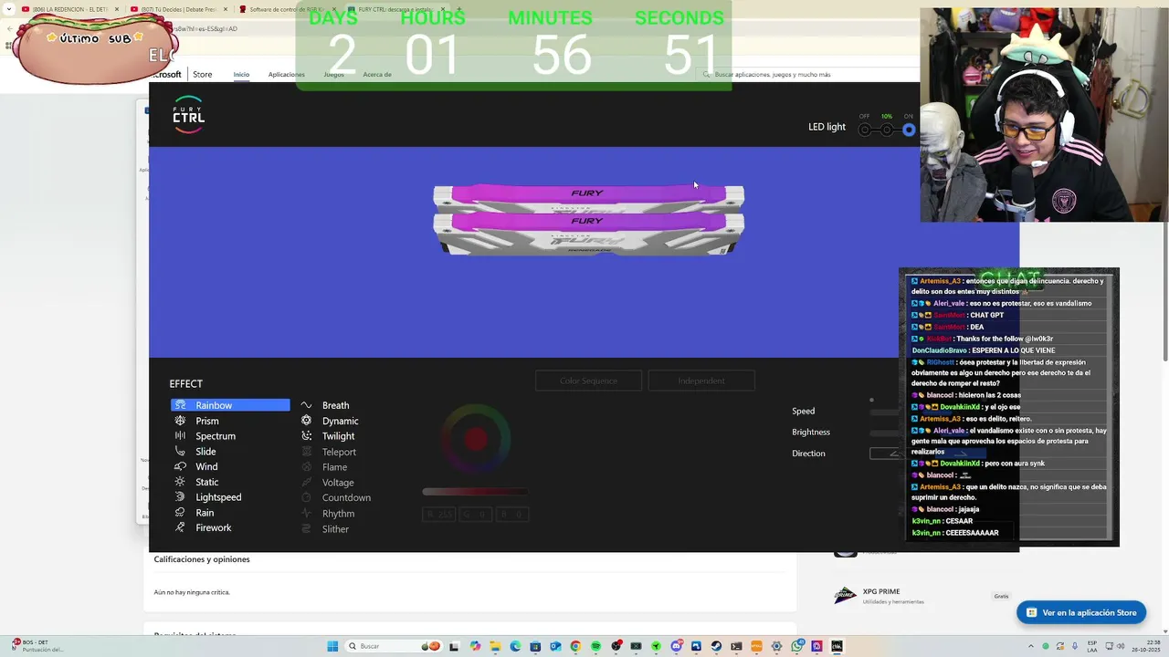Click the taskbar Buscar search box
Image resolution: width=1169 pixels, height=657 pixels.
click(394, 646)
